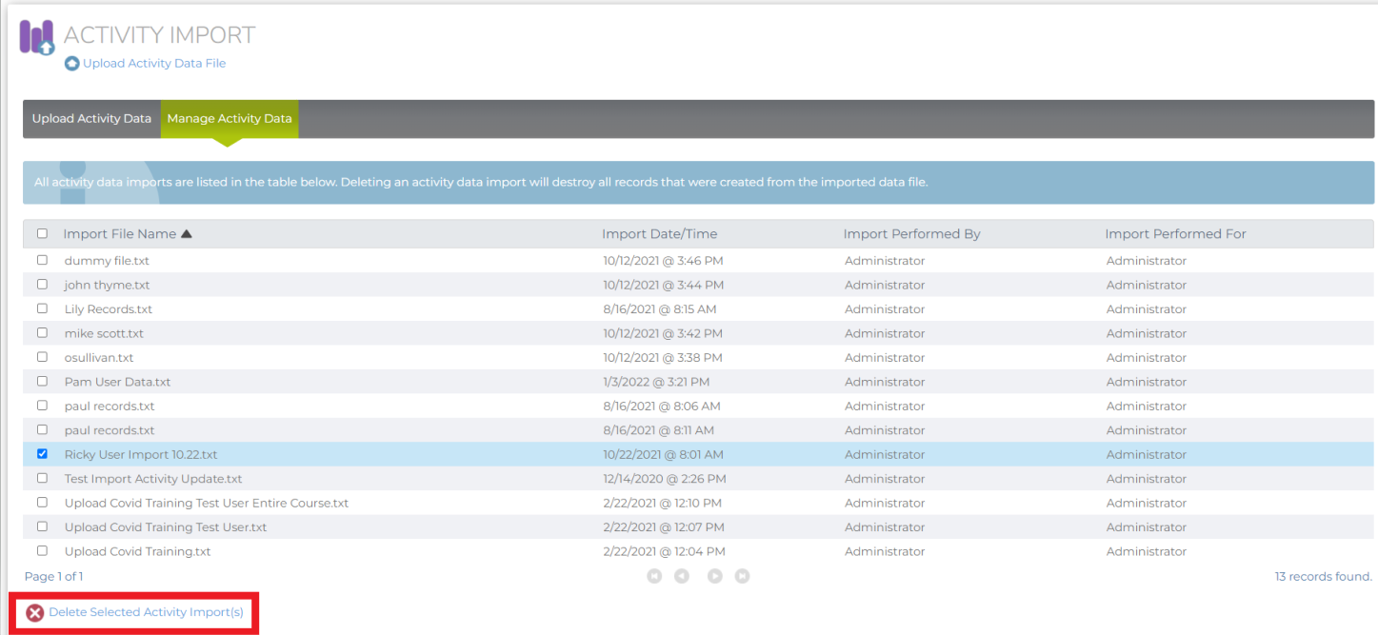1378x635 pixels.
Task: Go to first page pagination icon
Action: tap(654, 576)
